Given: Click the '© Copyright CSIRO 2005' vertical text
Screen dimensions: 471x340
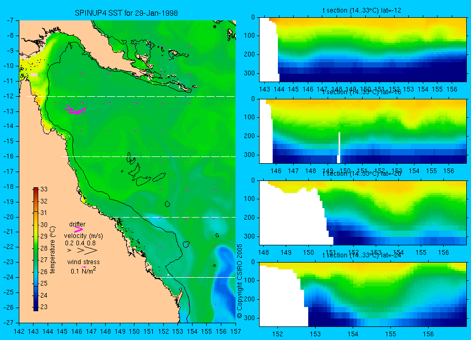Looking at the screenshot, I should [x=239, y=281].
